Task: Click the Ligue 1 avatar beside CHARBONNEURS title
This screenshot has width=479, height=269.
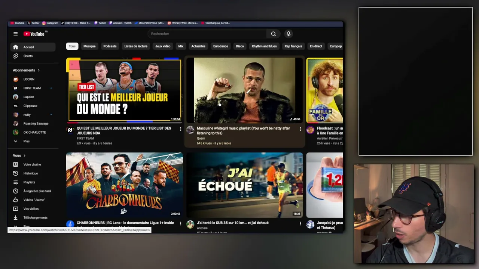Action: [70, 224]
